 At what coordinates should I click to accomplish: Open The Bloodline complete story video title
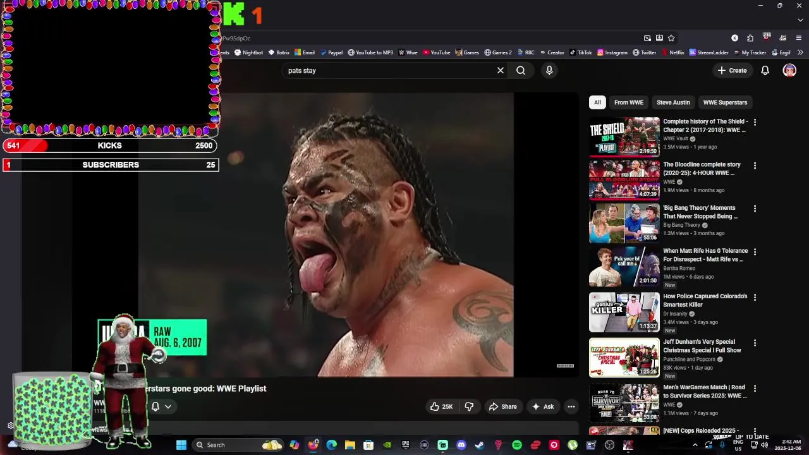(x=702, y=169)
